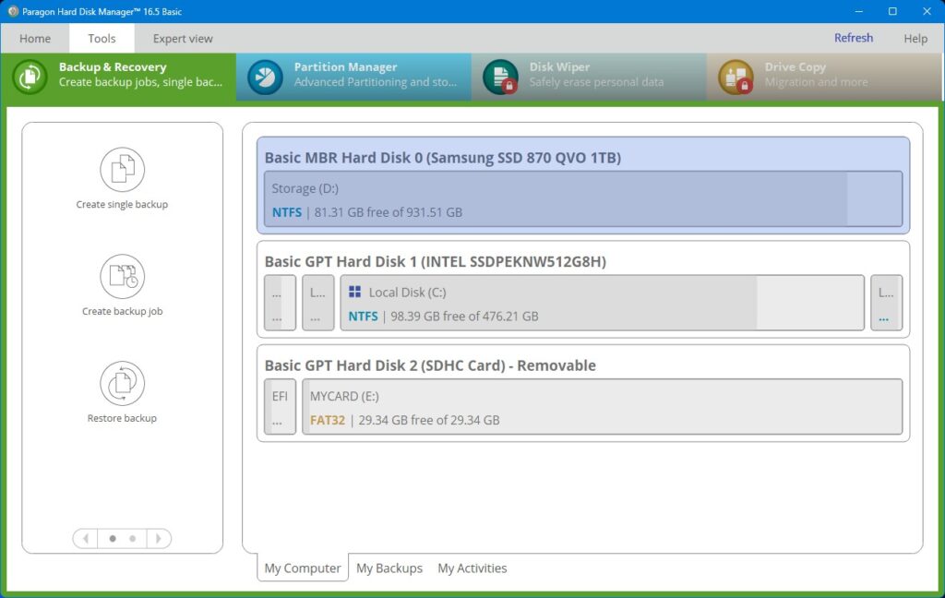Launch Disk Wiper via its eraser icon
Screen dimensions: 945x598
pos(500,78)
